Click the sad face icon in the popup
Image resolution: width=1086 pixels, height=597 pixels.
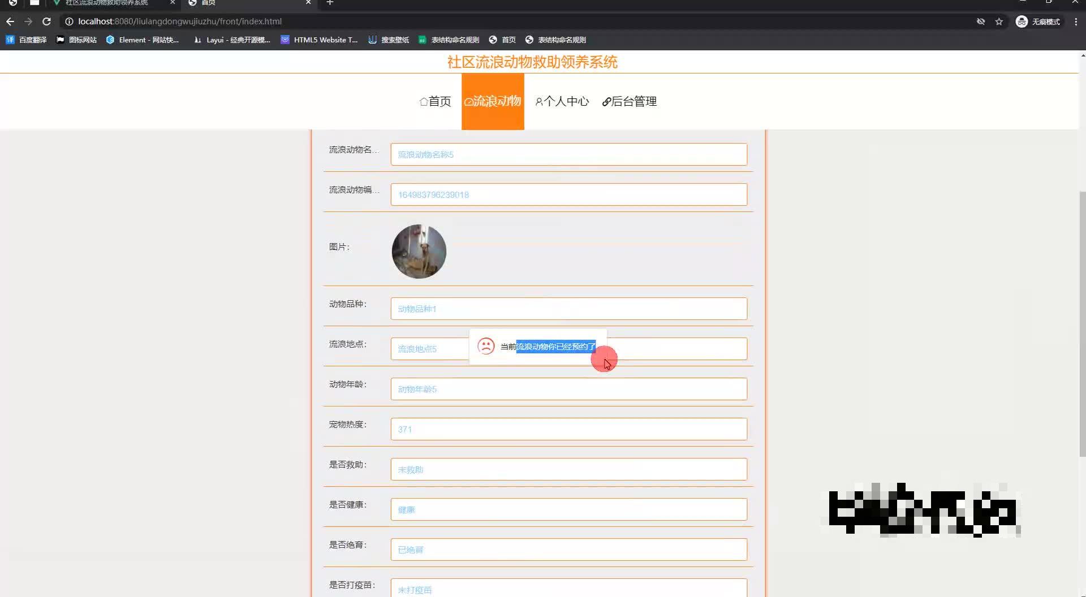coord(486,347)
